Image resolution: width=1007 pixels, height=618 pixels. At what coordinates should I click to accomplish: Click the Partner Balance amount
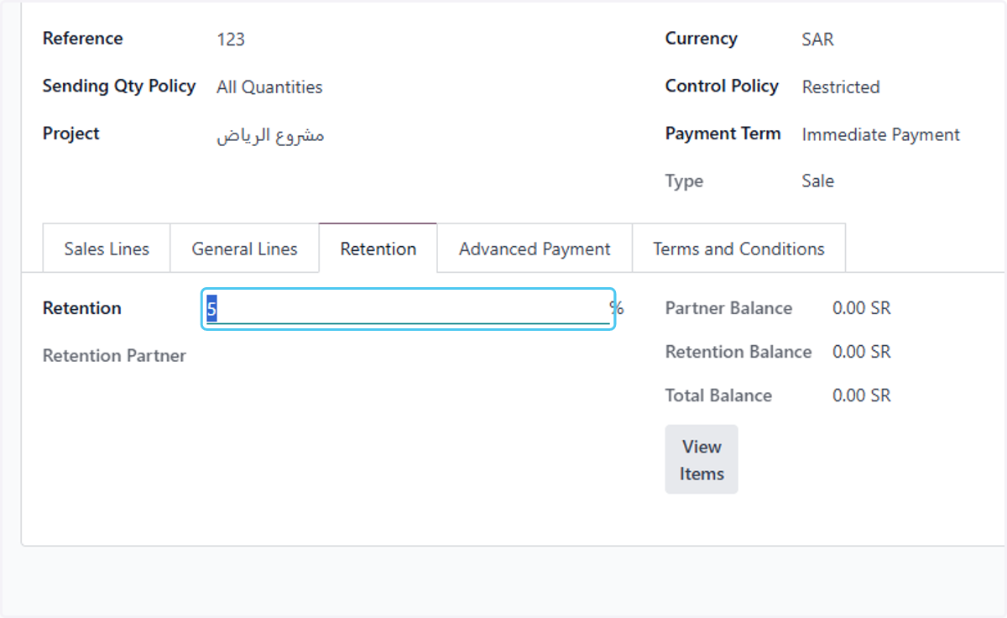pyautogui.click(x=862, y=309)
